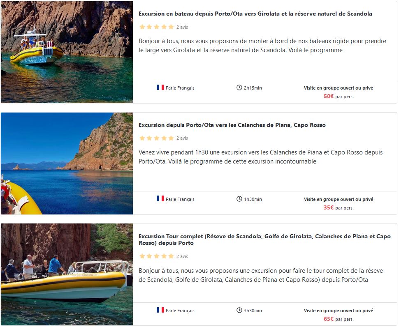This screenshot has width=399, height=327.
Task: Click star rating of the Calanches de Piana excursion
Action: pos(156,138)
